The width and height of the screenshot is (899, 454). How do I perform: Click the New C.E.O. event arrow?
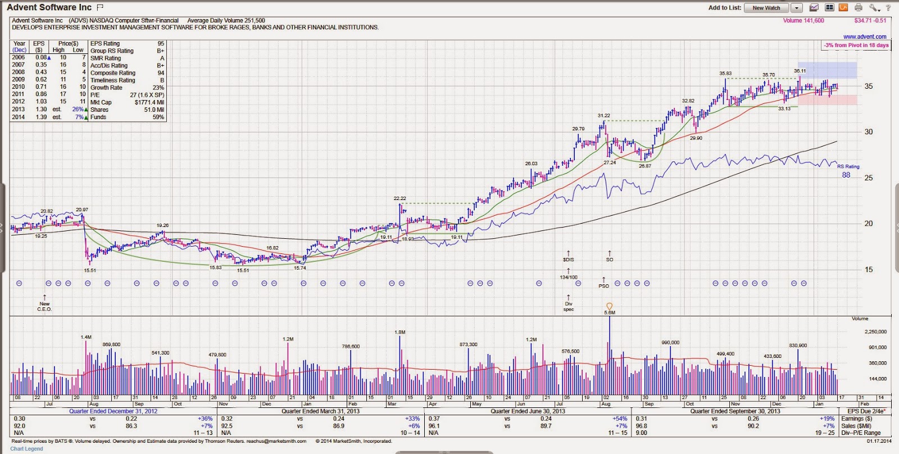pos(44,297)
